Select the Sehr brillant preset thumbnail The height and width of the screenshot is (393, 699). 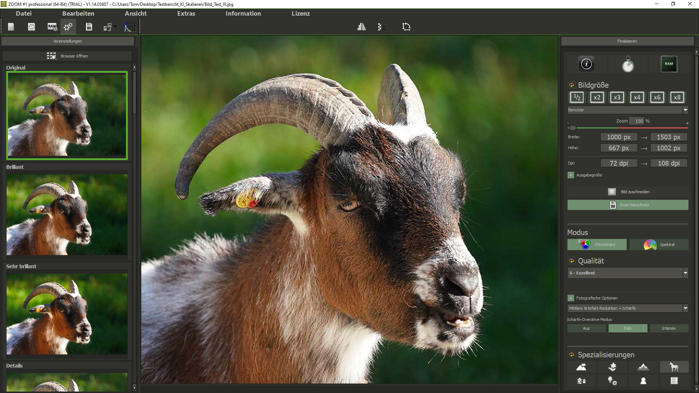[x=67, y=314]
